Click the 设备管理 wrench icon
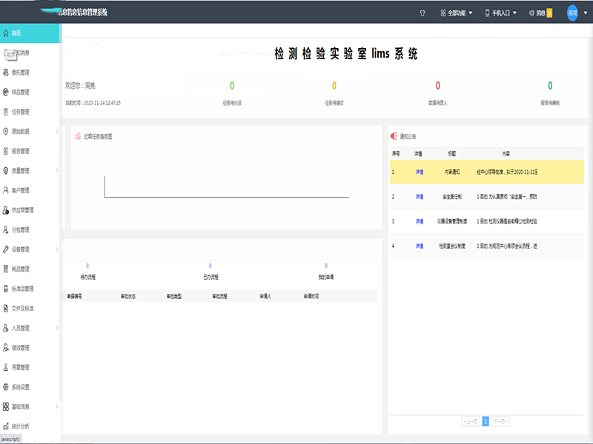This screenshot has height=444, width=593. pos(6,249)
